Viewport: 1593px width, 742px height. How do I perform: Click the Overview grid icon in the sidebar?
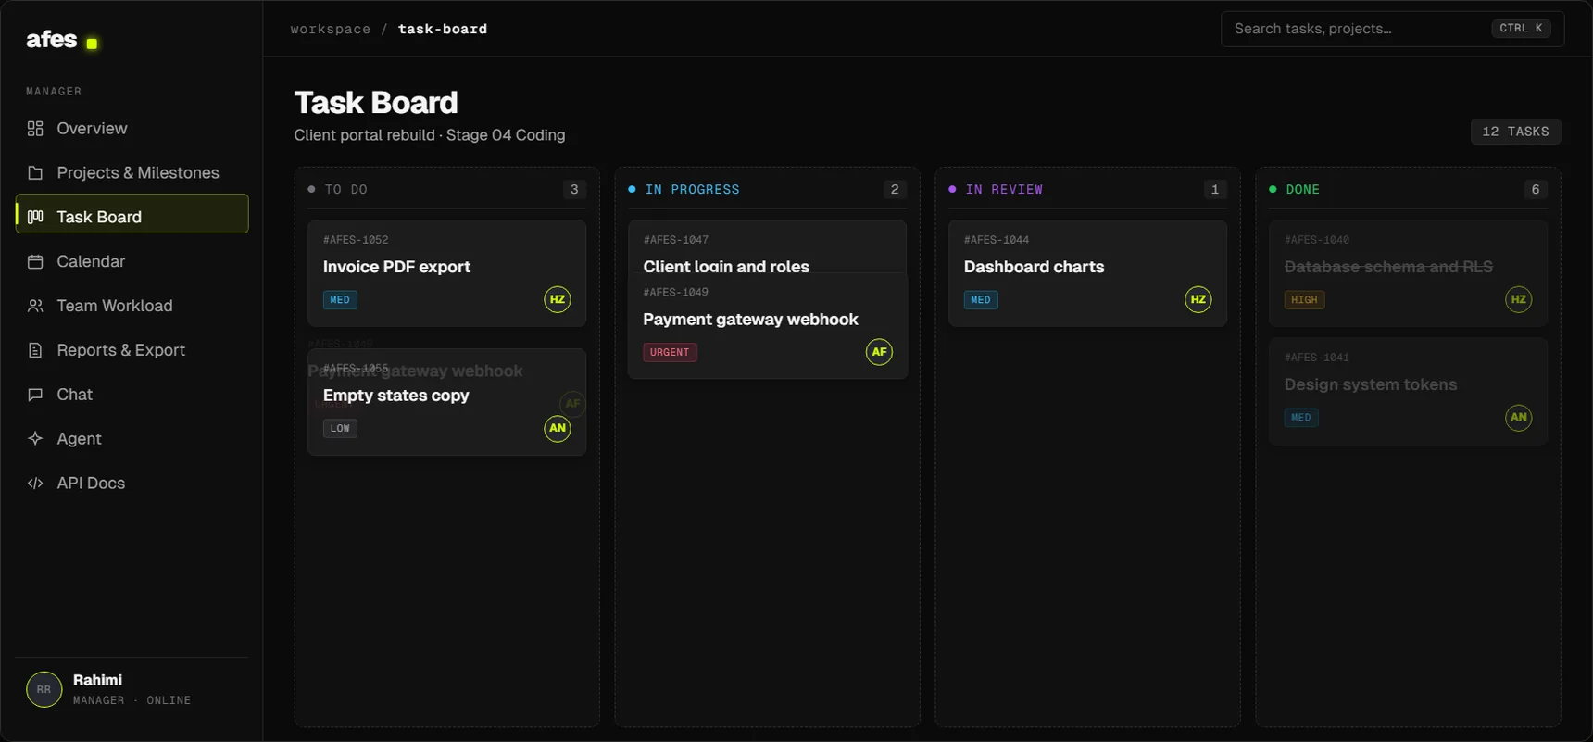coord(35,129)
